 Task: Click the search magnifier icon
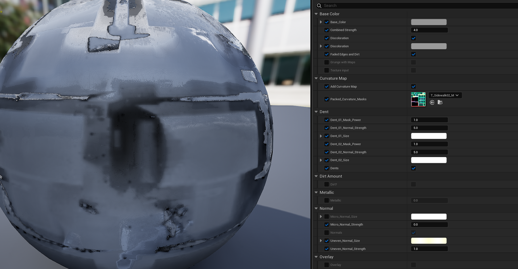pyautogui.click(x=319, y=6)
